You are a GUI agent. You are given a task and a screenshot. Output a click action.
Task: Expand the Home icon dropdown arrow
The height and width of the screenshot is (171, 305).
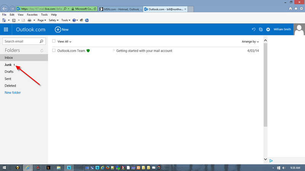[x=9, y=20]
